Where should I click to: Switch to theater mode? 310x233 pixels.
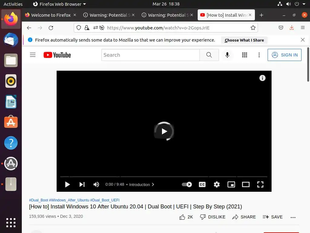pos(246,184)
